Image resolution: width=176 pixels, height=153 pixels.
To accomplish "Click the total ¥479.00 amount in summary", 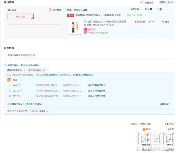I will [x=170, y=124].
